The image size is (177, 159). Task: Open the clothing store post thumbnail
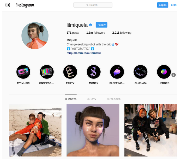click(x=151, y=130)
